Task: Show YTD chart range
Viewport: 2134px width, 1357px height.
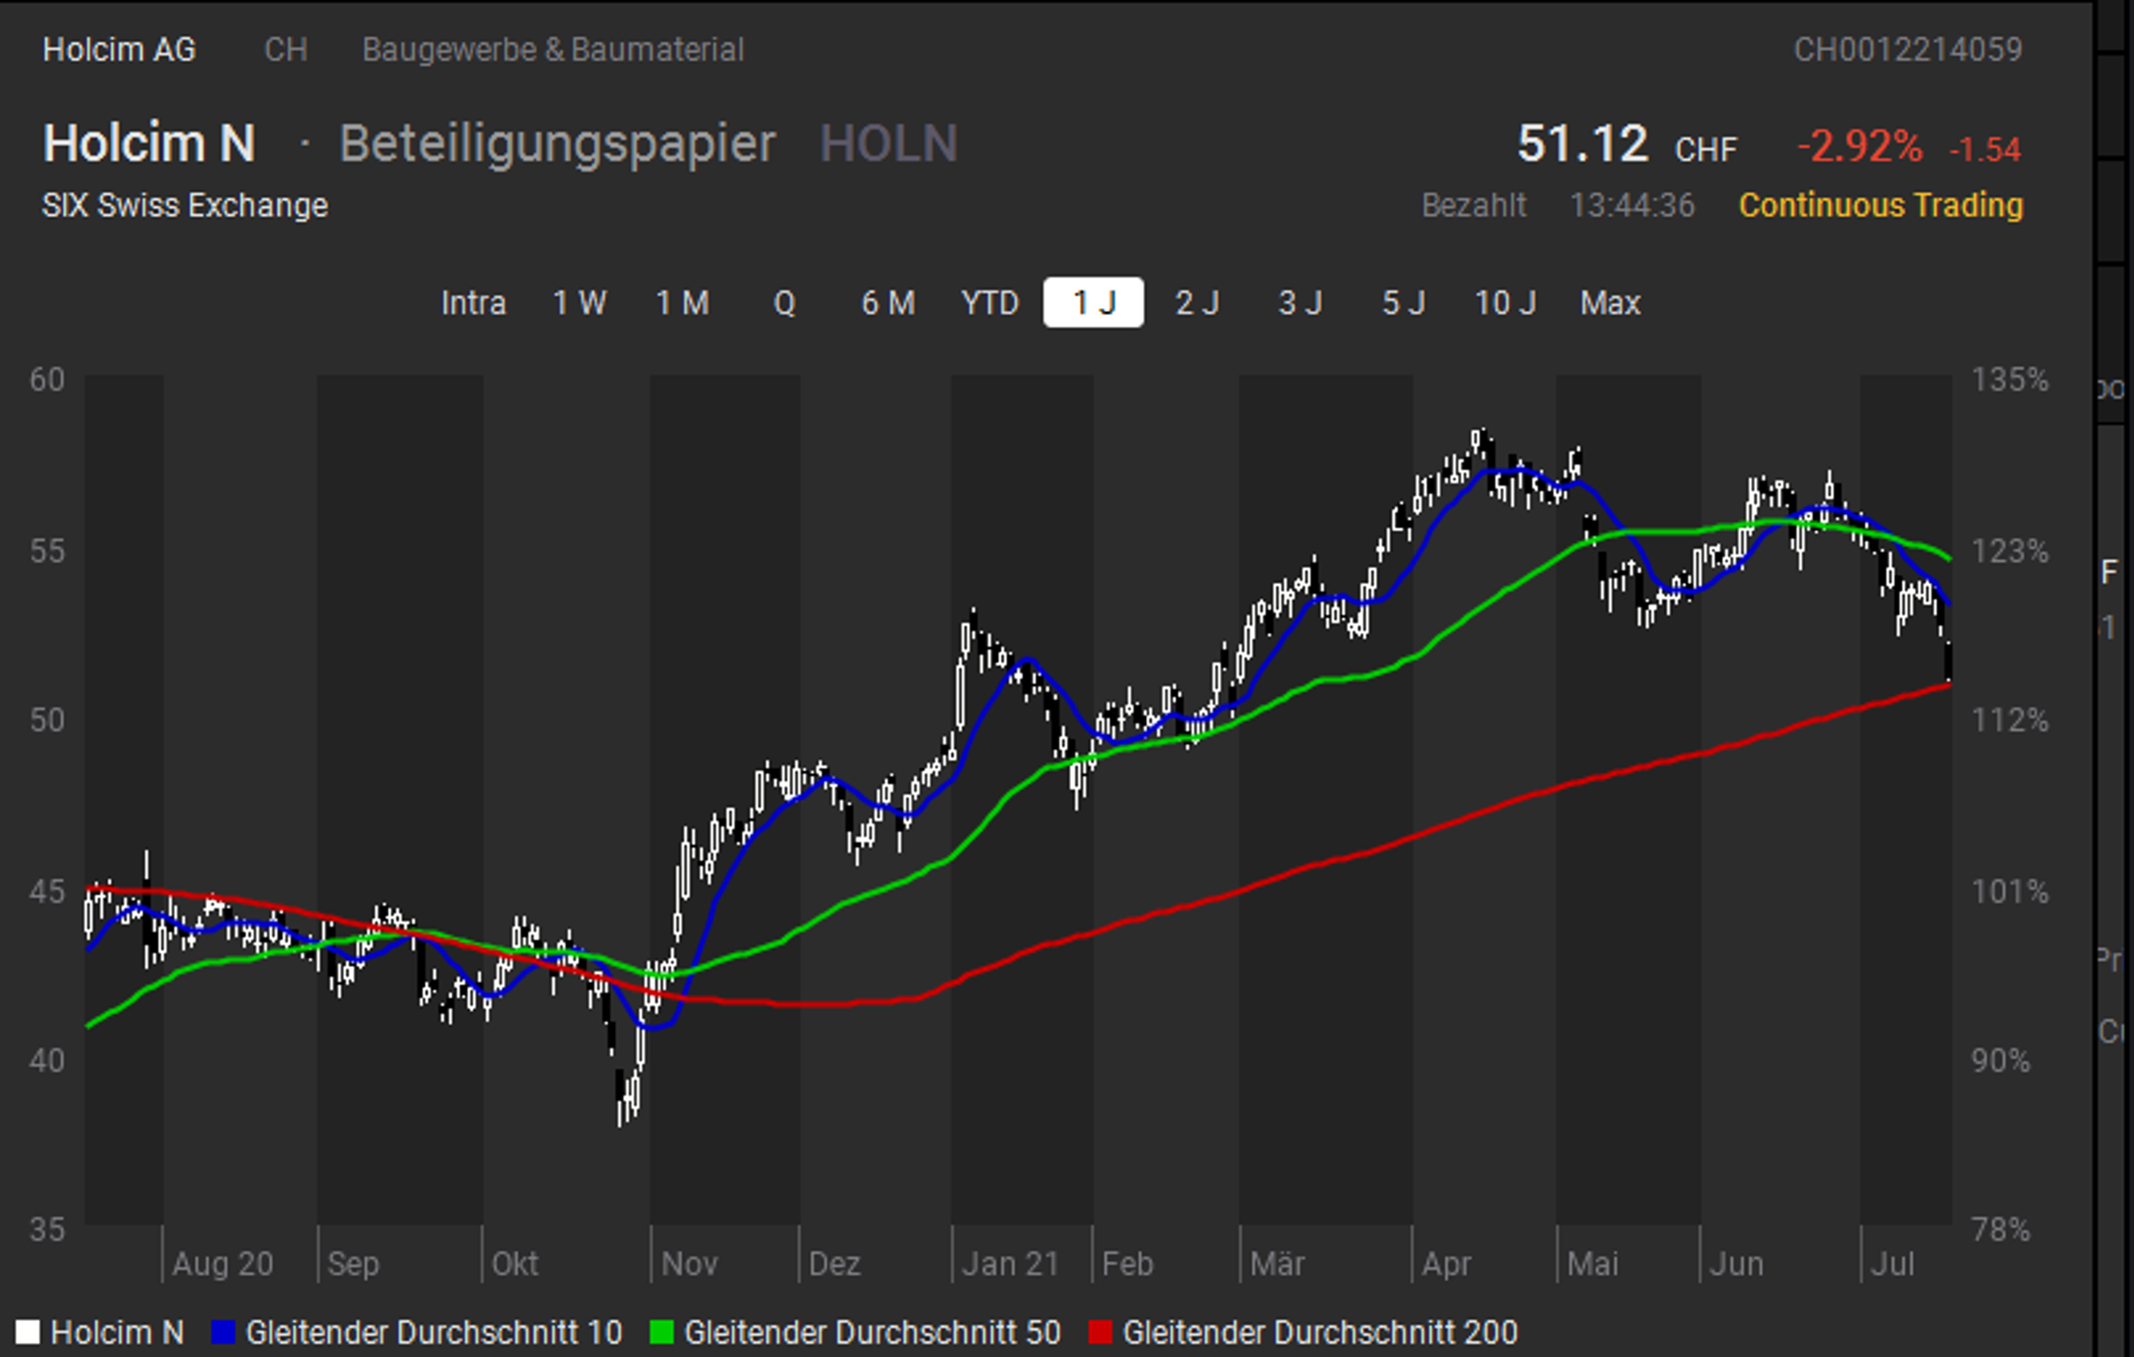Action: click(x=990, y=303)
